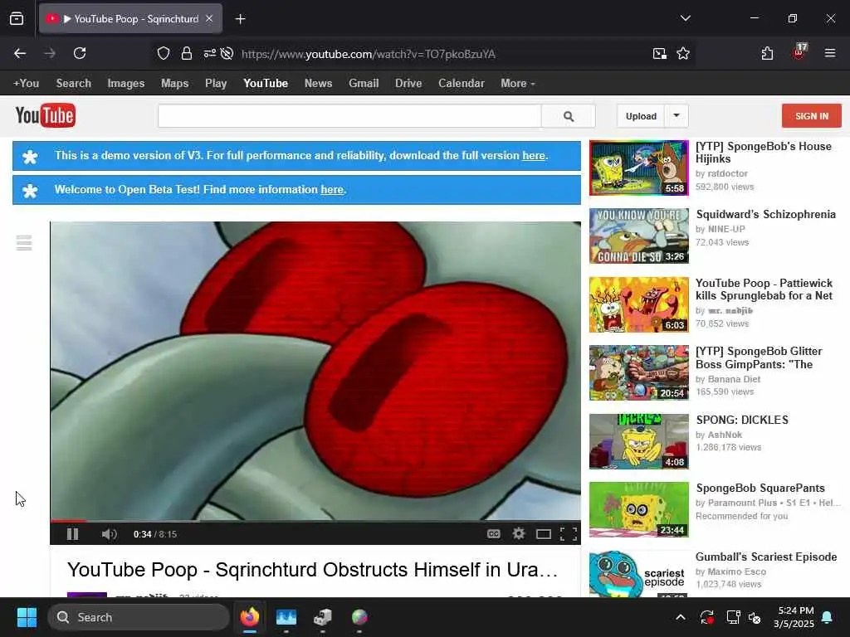This screenshot has height=637, width=850.
Task: Open the Firefox application menu hamburger
Action: [830, 53]
